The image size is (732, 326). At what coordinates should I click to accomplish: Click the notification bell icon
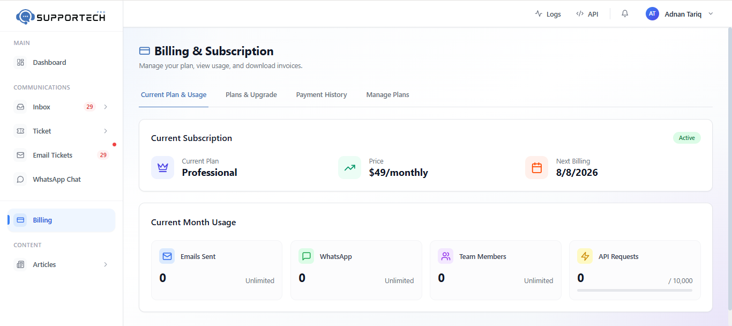(625, 14)
